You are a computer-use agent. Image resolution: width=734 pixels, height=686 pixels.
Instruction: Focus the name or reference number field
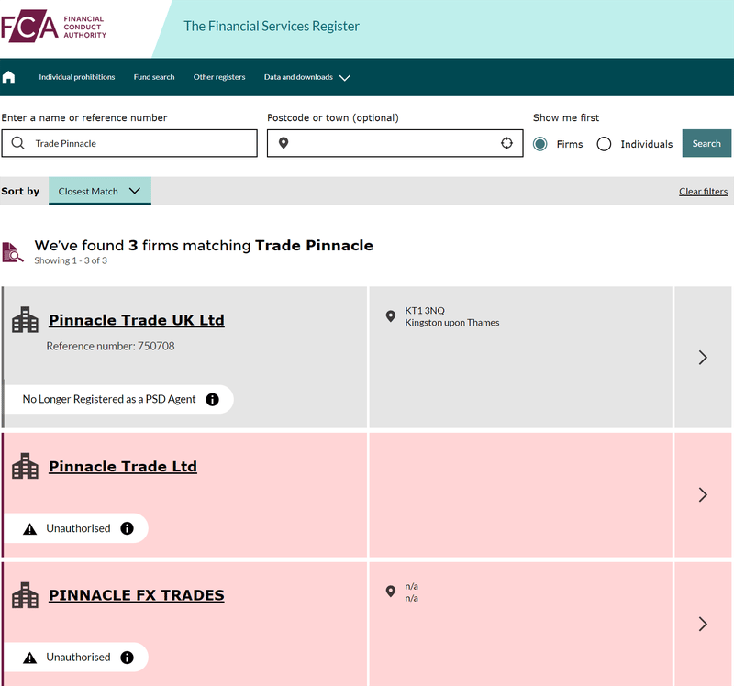pos(129,143)
